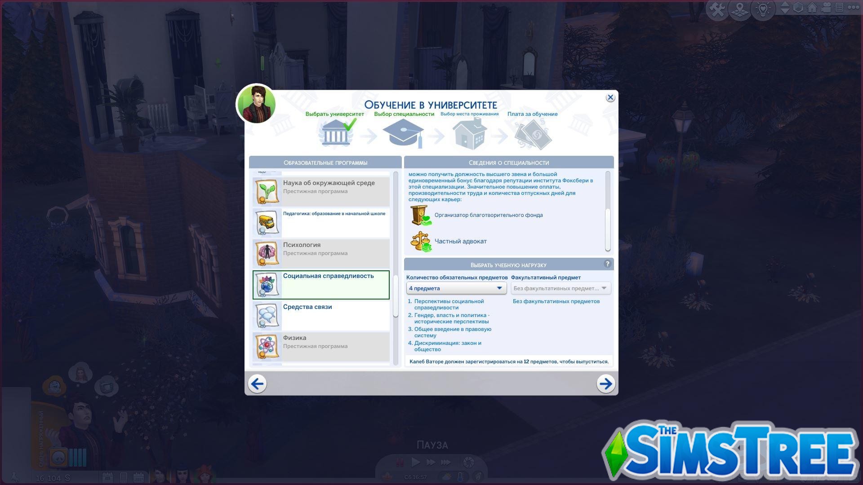The height and width of the screenshot is (485, 863).
Task: Click the ultra speed triple-arrow button
Action: click(445, 462)
